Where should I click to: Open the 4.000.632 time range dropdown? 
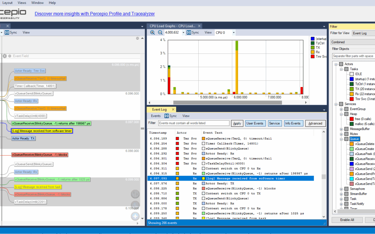pos(183,33)
